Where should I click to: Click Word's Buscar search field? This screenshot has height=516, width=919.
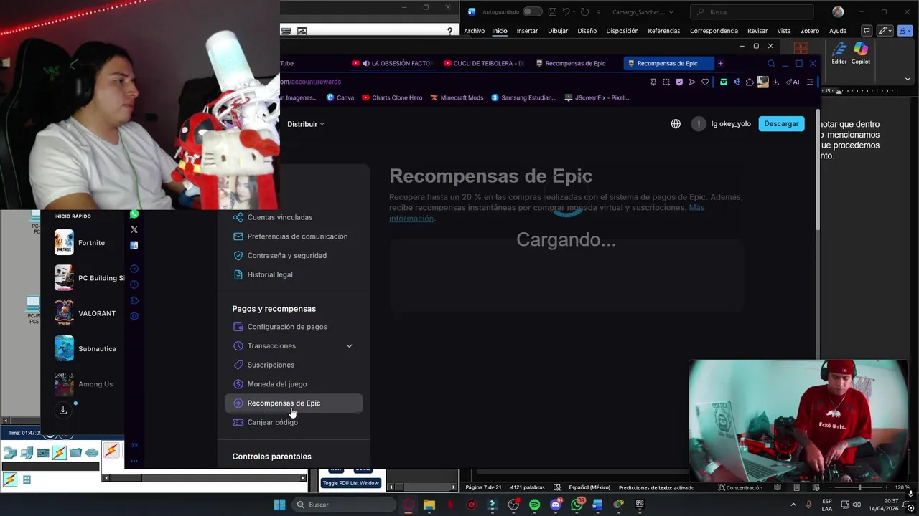click(752, 12)
